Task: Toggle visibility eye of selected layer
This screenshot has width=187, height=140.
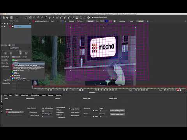Action: pos(2,26)
